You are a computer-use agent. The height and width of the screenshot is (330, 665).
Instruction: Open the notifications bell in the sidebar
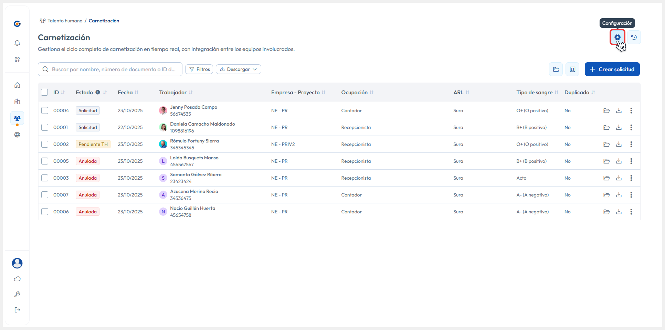(x=17, y=43)
